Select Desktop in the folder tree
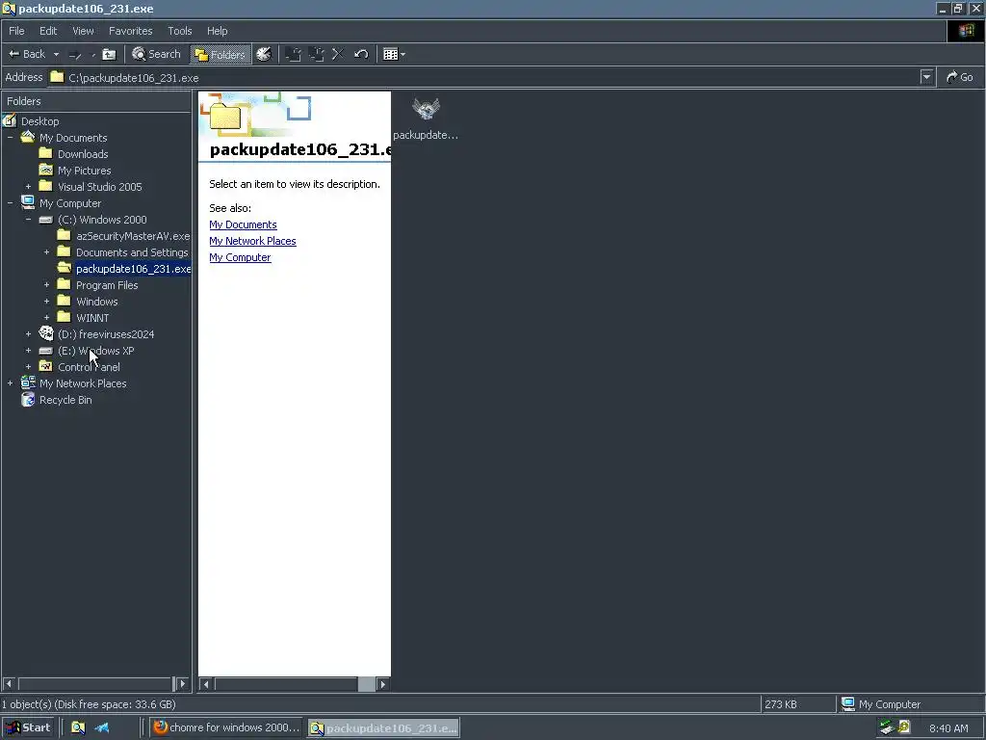Image resolution: width=986 pixels, height=740 pixels. pyautogui.click(x=39, y=121)
